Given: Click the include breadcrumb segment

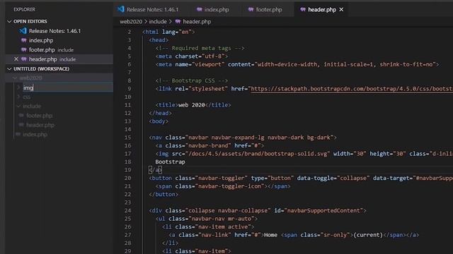Looking at the screenshot, I should [158, 22].
